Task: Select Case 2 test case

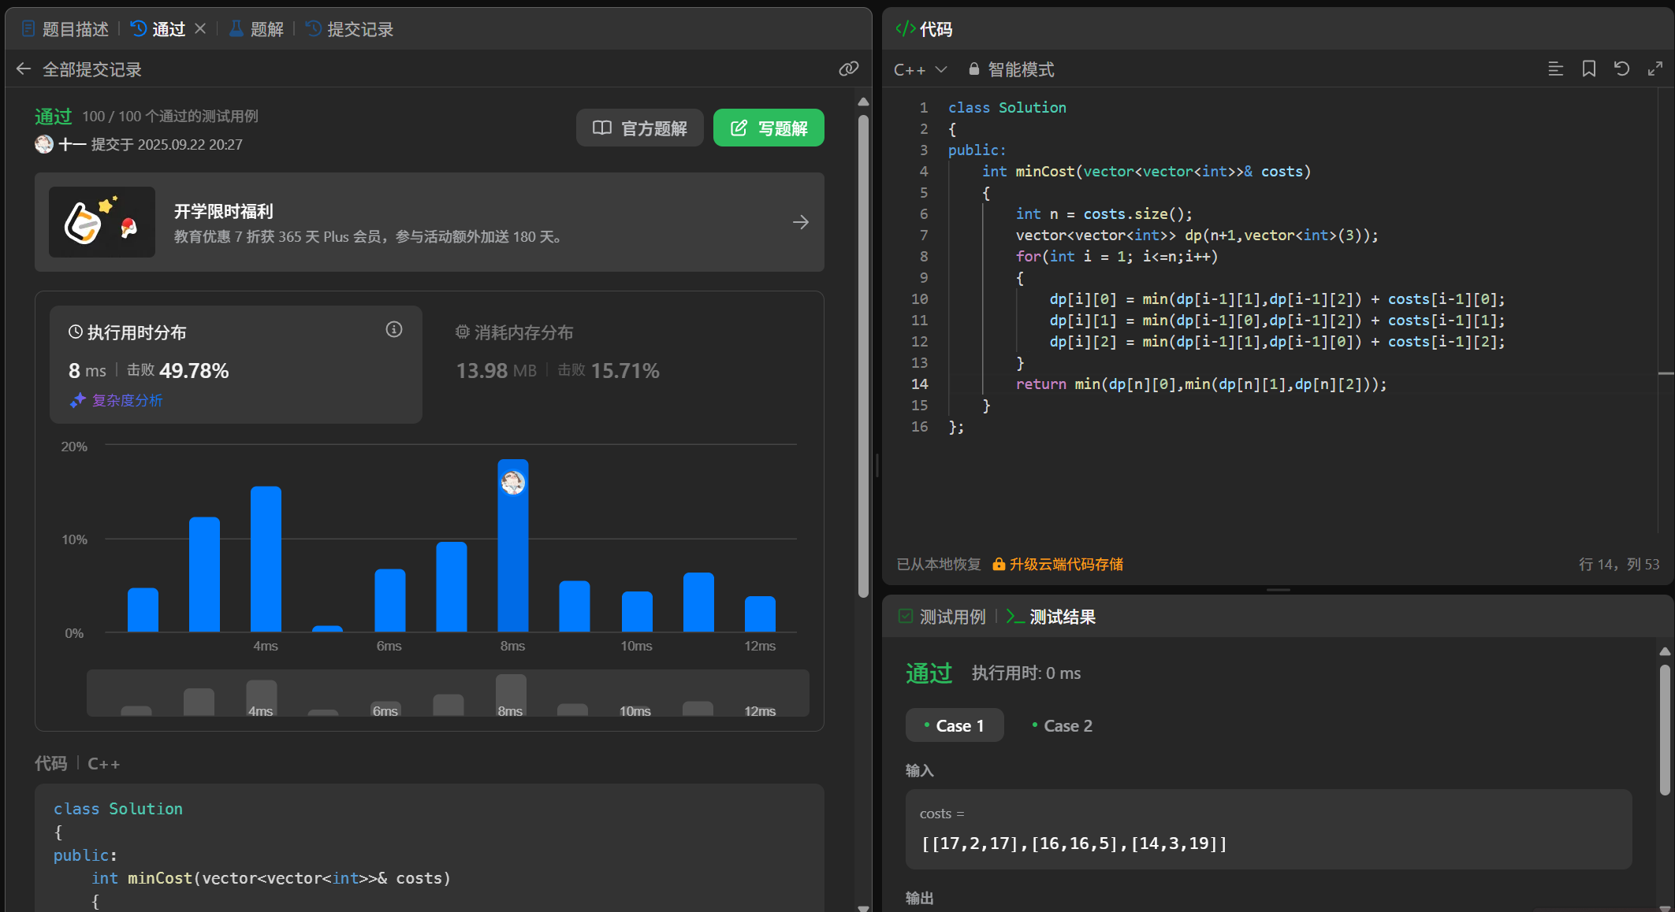Action: (1063, 725)
